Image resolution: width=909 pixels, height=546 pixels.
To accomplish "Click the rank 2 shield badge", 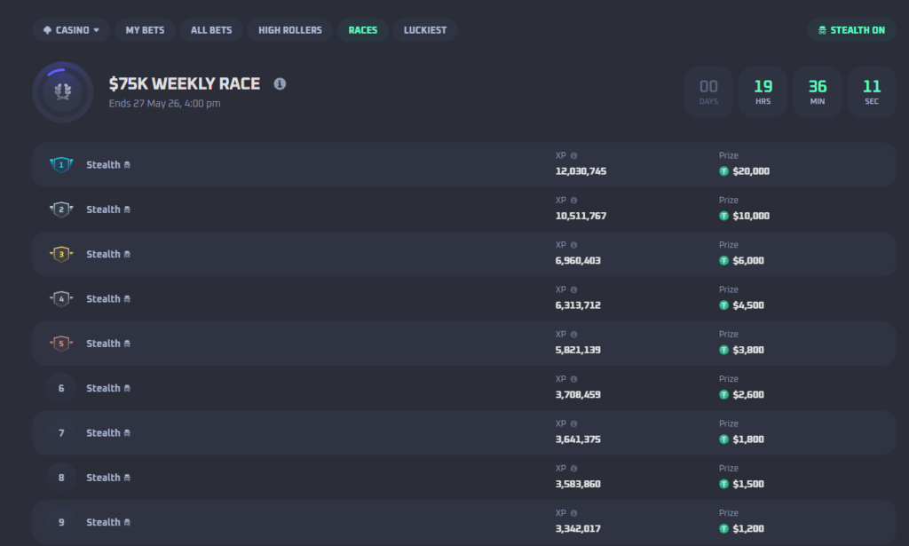I will [61, 210].
